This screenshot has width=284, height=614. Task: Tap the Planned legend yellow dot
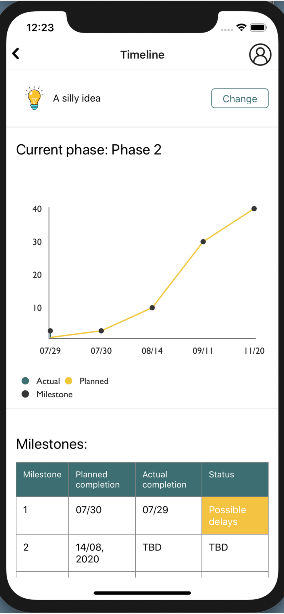(69, 381)
